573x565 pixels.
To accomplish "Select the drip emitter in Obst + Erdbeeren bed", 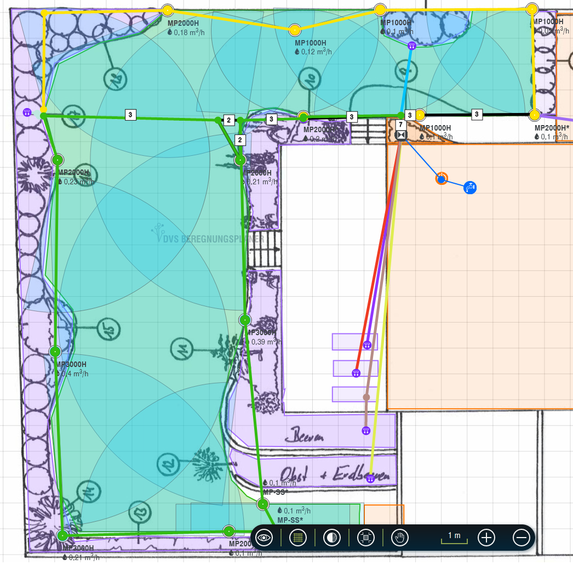I will (x=370, y=478).
